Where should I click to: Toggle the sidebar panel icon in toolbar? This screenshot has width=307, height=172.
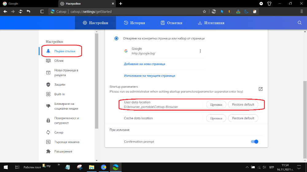click(x=42, y=12)
